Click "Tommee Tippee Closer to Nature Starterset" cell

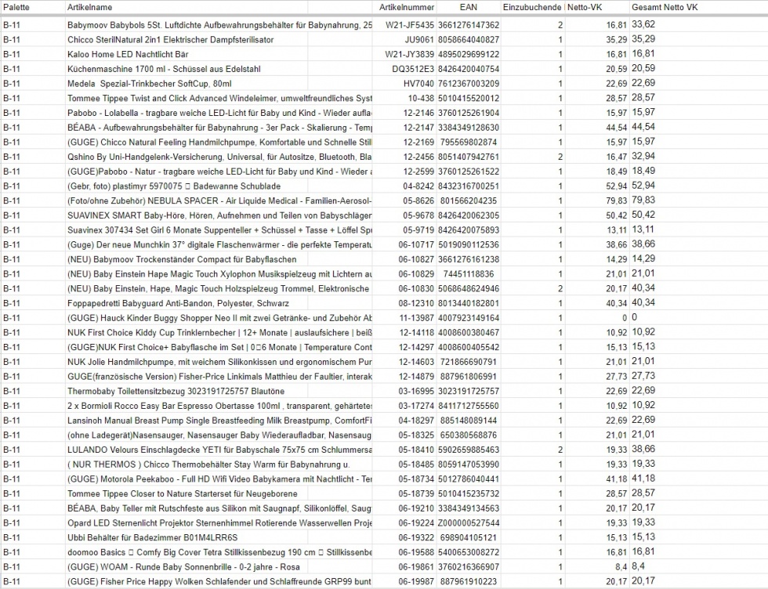point(182,493)
